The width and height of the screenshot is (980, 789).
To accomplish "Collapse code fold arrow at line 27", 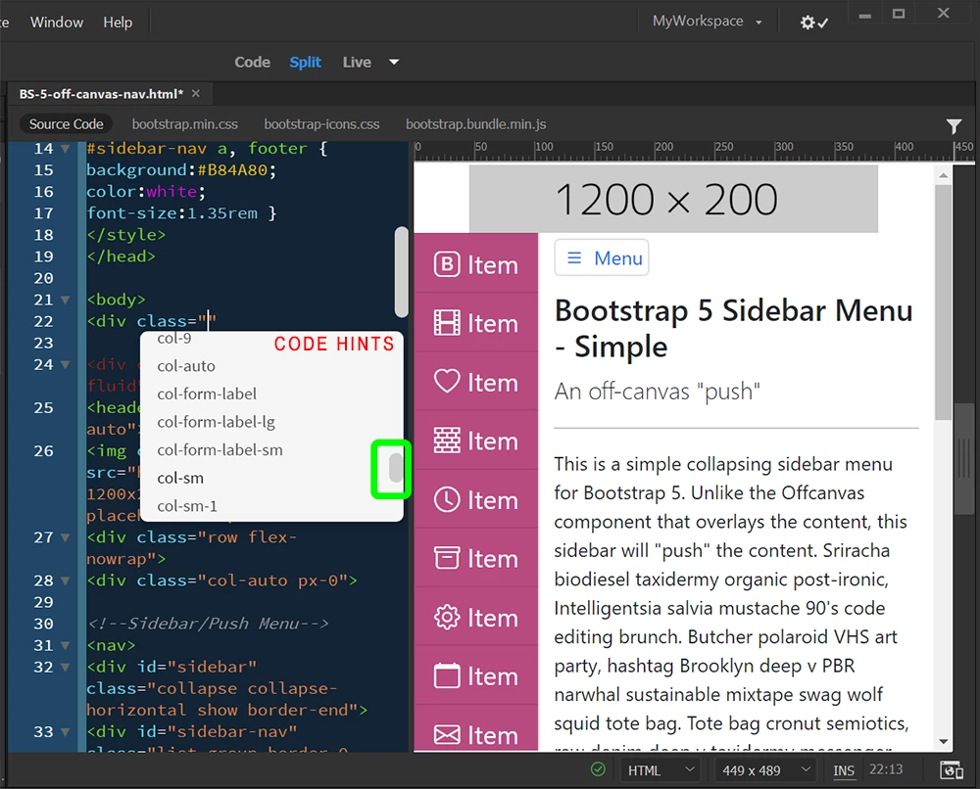I will click(x=65, y=537).
